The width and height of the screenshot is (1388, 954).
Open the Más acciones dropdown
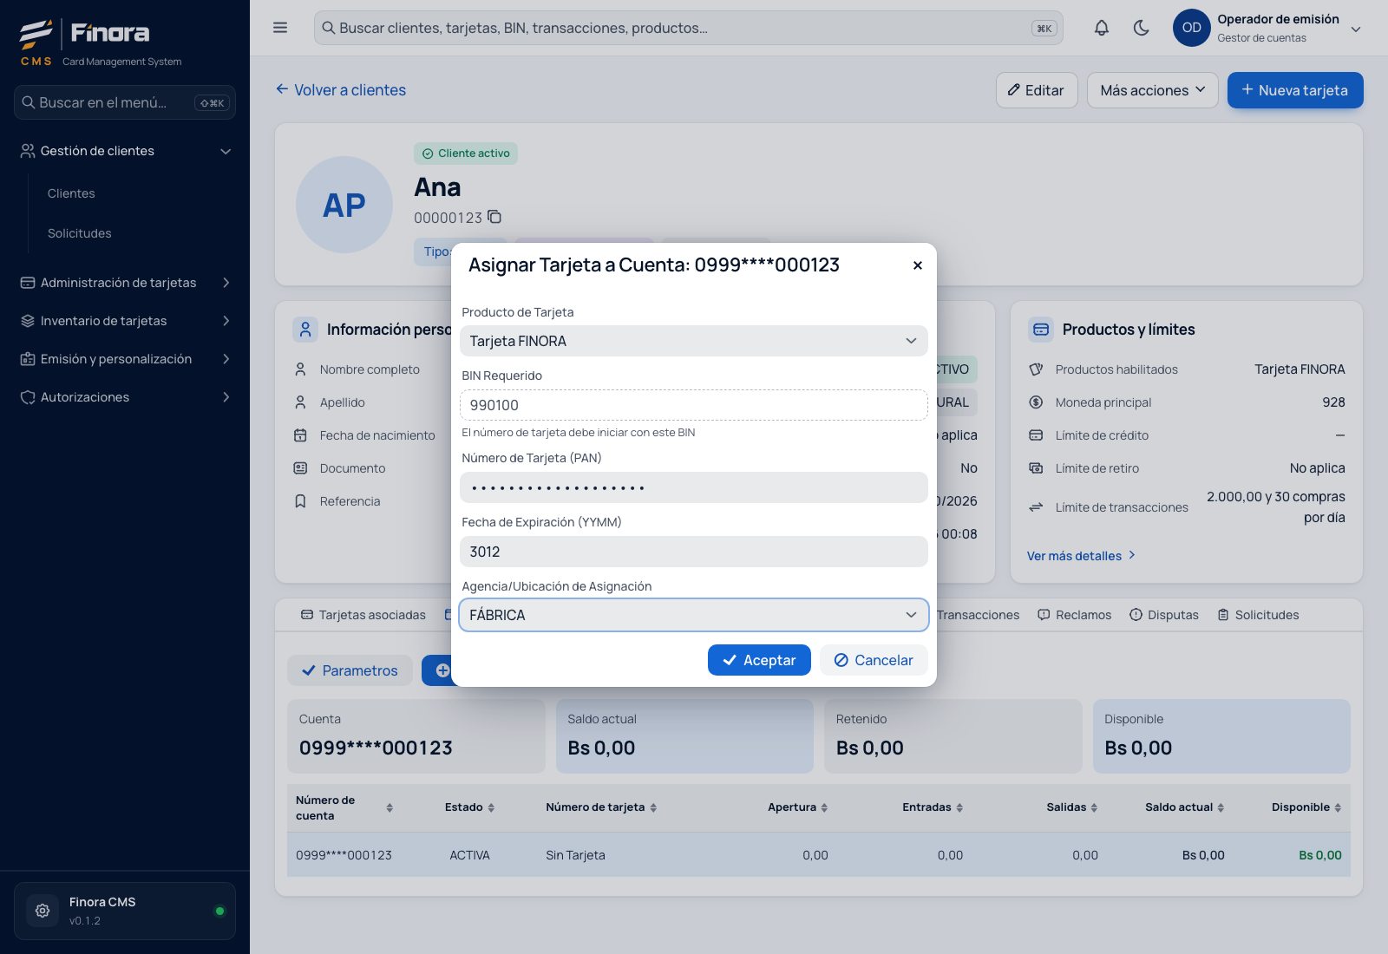(x=1153, y=90)
